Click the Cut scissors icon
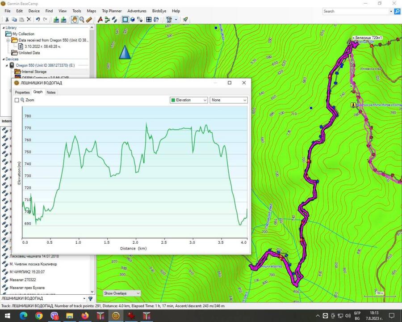The height and width of the screenshot is (322, 402). pos(7,20)
